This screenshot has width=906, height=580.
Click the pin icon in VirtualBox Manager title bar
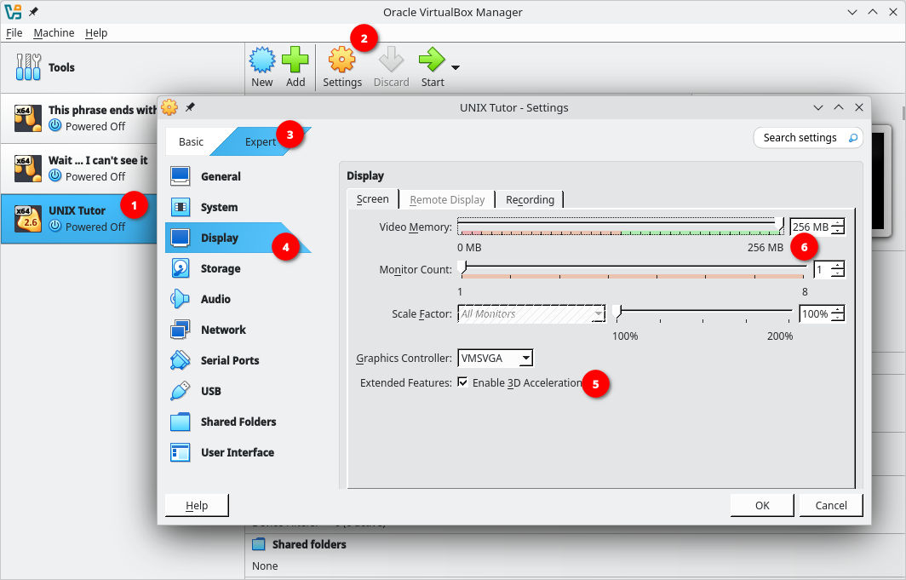33,12
